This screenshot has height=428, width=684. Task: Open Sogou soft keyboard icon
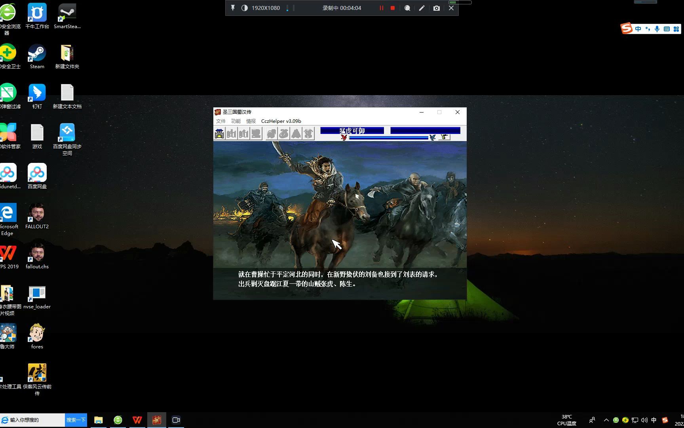tap(667, 29)
